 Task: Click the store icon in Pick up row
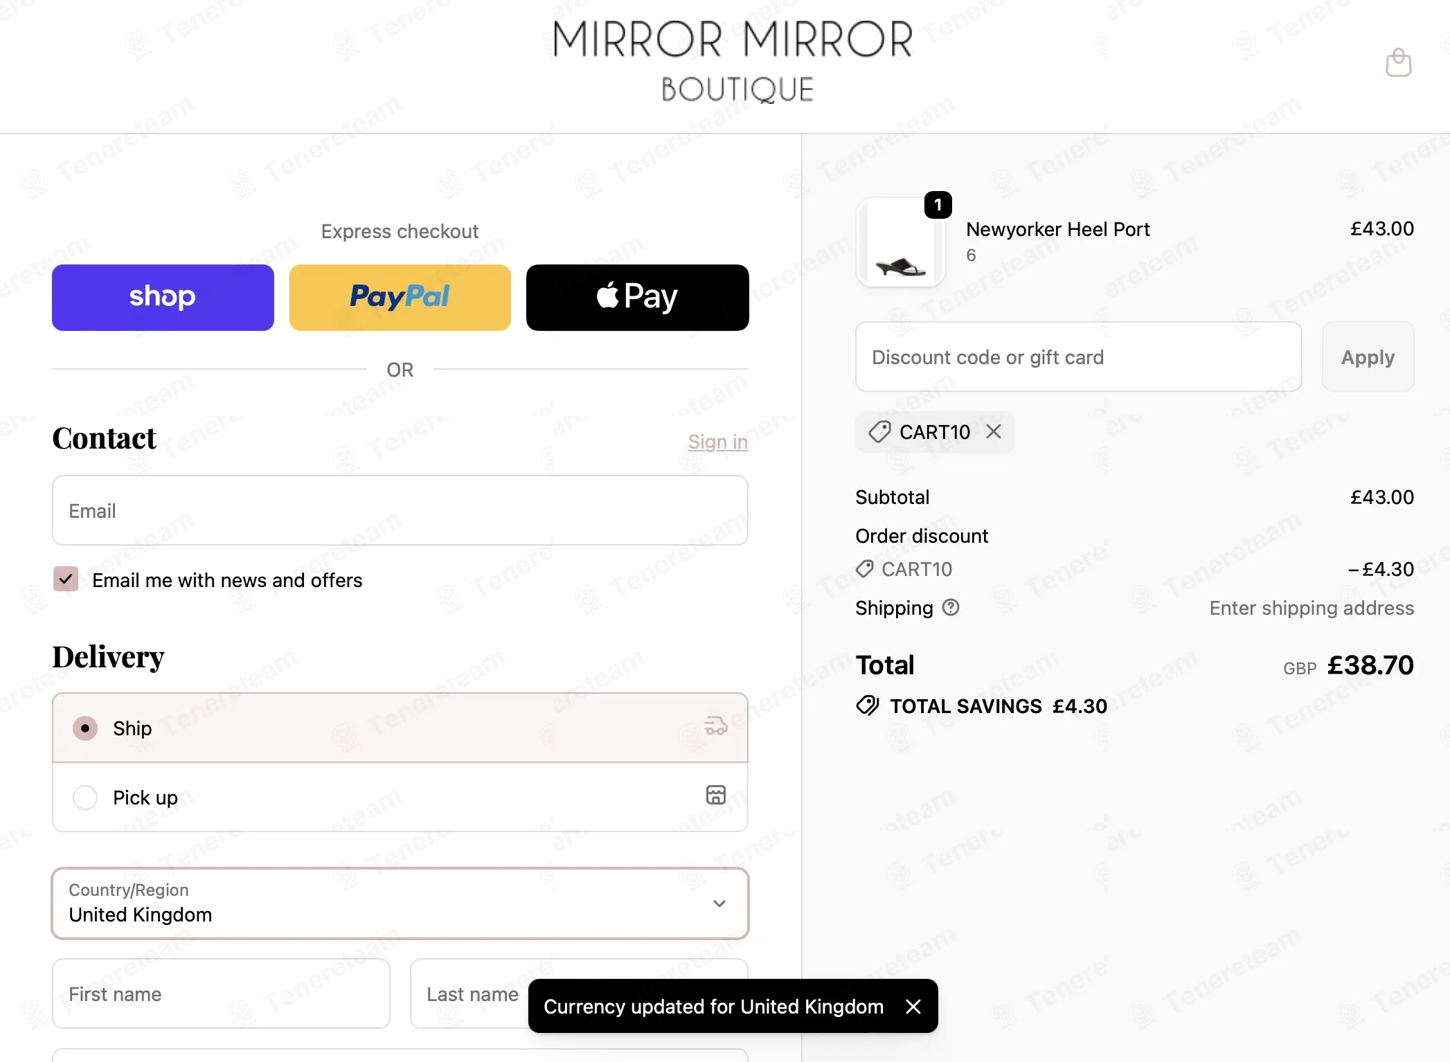click(715, 795)
